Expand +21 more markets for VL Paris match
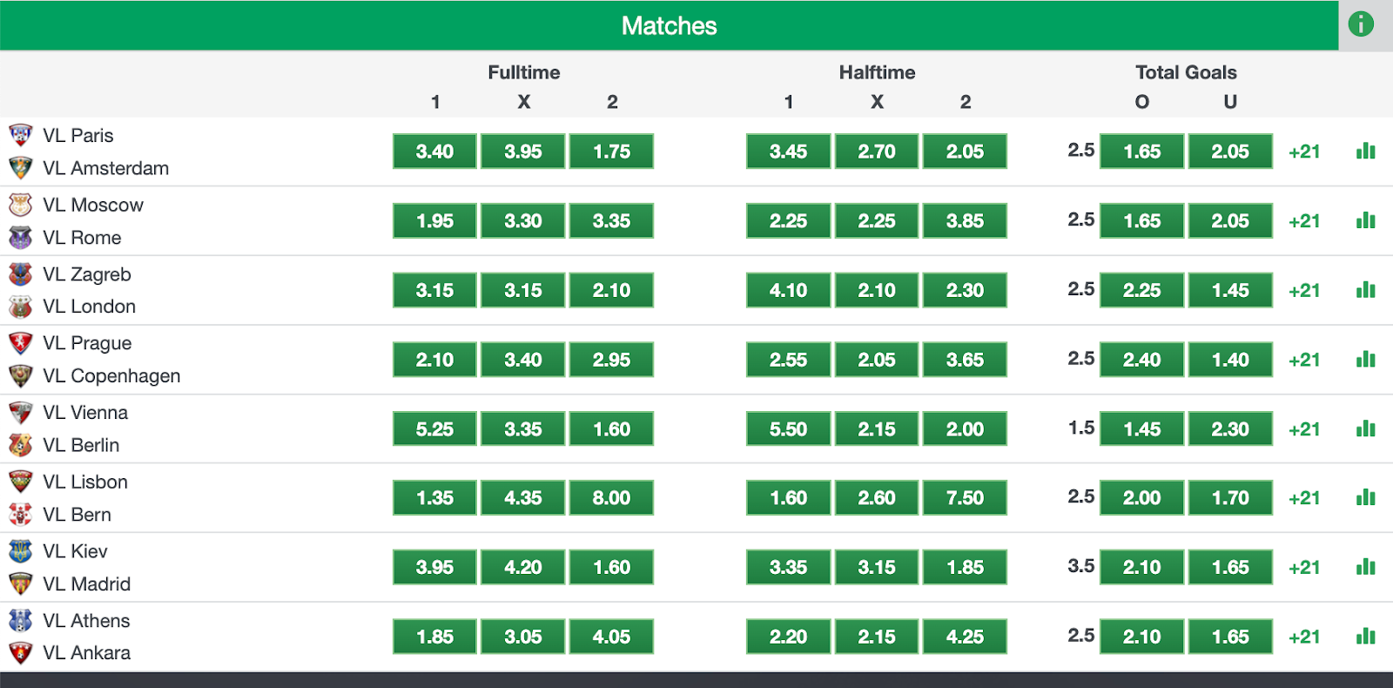 click(x=1304, y=152)
